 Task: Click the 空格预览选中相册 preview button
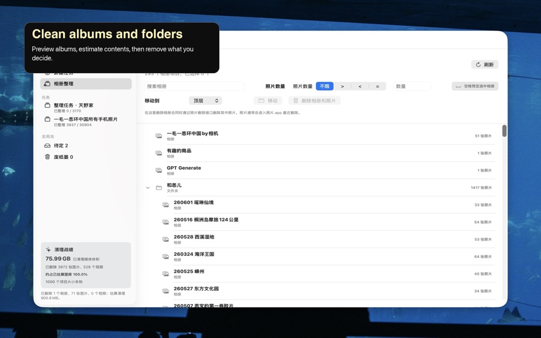475,86
